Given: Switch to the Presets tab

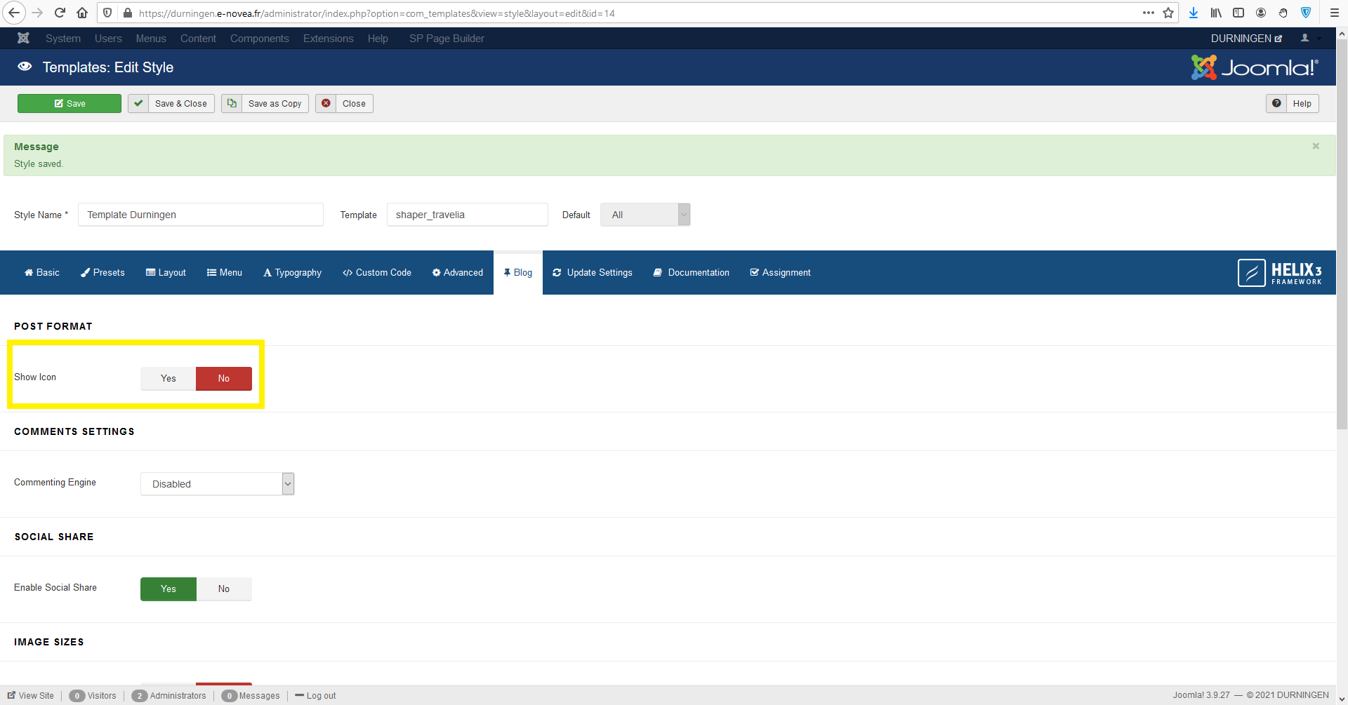Looking at the screenshot, I should click(x=103, y=272).
